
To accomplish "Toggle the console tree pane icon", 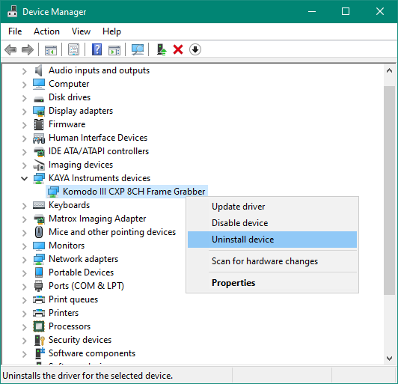I will (x=51, y=49).
